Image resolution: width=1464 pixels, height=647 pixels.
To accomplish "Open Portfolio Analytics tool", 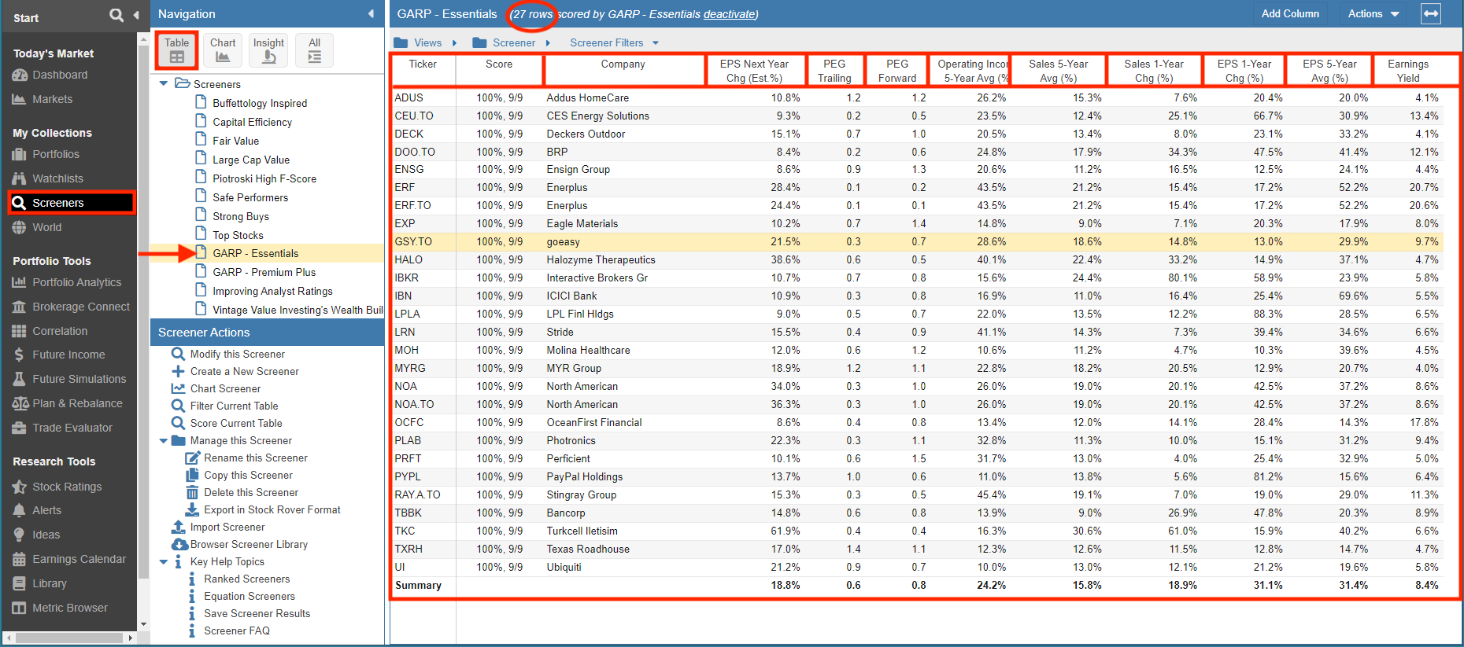I will [67, 282].
